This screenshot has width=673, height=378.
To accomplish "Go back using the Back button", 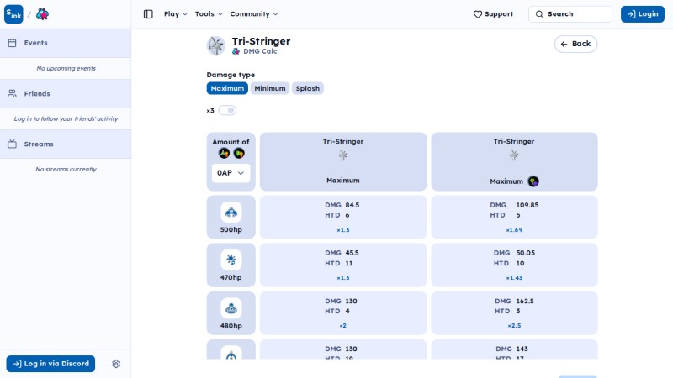I will pyautogui.click(x=575, y=44).
